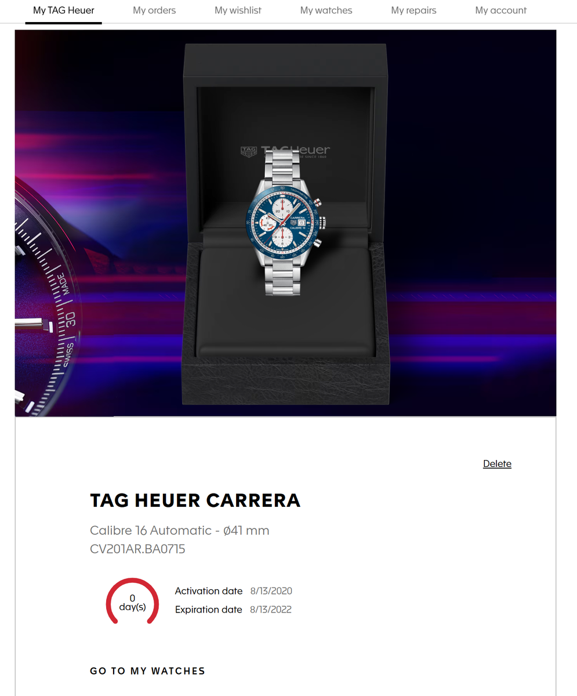Viewport: 577px width, 696px height.
Task: Open the My account tab
Action: 501,10
